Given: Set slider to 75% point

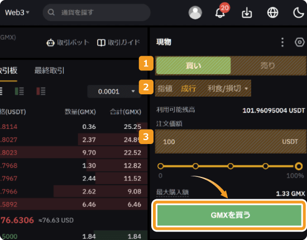Looking at the screenshot, I should (x=265, y=166).
